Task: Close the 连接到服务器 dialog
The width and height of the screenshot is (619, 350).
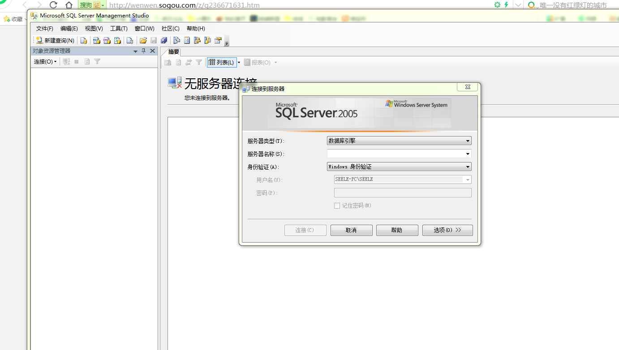Action: pyautogui.click(x=468, y=87)
